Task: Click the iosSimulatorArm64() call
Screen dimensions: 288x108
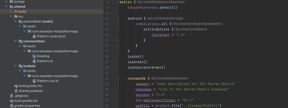Action: click(147, 68)
